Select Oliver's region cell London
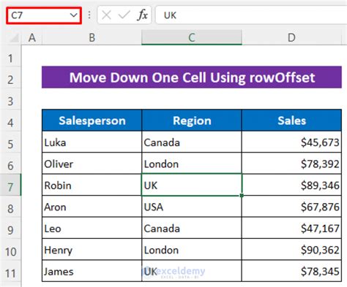 pos(192,164)
